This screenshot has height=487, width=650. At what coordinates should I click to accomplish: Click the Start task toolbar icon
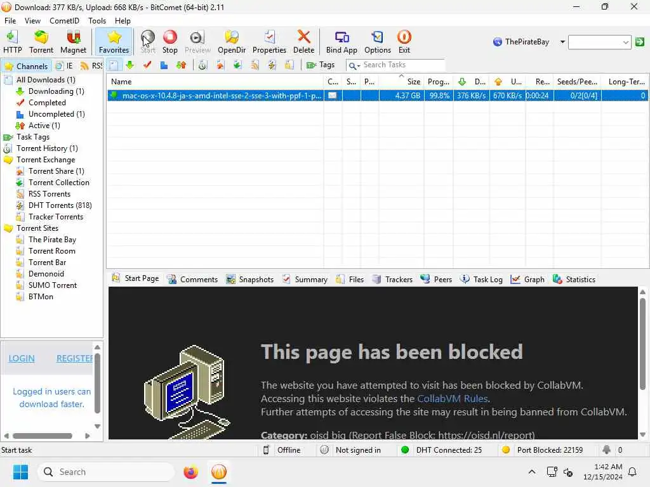(147, 42)
